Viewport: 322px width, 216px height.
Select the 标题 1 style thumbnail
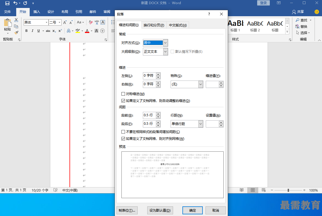pyautogui.click(x=235, y=26)
